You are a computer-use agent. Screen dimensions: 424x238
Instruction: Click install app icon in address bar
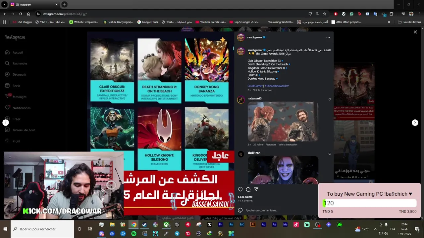click(310, 14)
